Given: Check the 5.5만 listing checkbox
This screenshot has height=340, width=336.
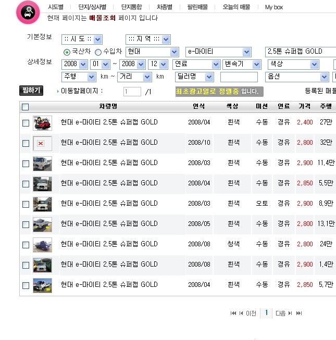Looking at the screenshot, I should coord(26,184).
